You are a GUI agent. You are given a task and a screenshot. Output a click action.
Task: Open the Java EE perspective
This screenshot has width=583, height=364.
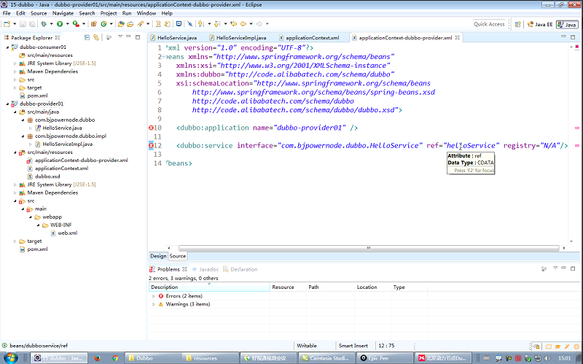tap(539, 24)
